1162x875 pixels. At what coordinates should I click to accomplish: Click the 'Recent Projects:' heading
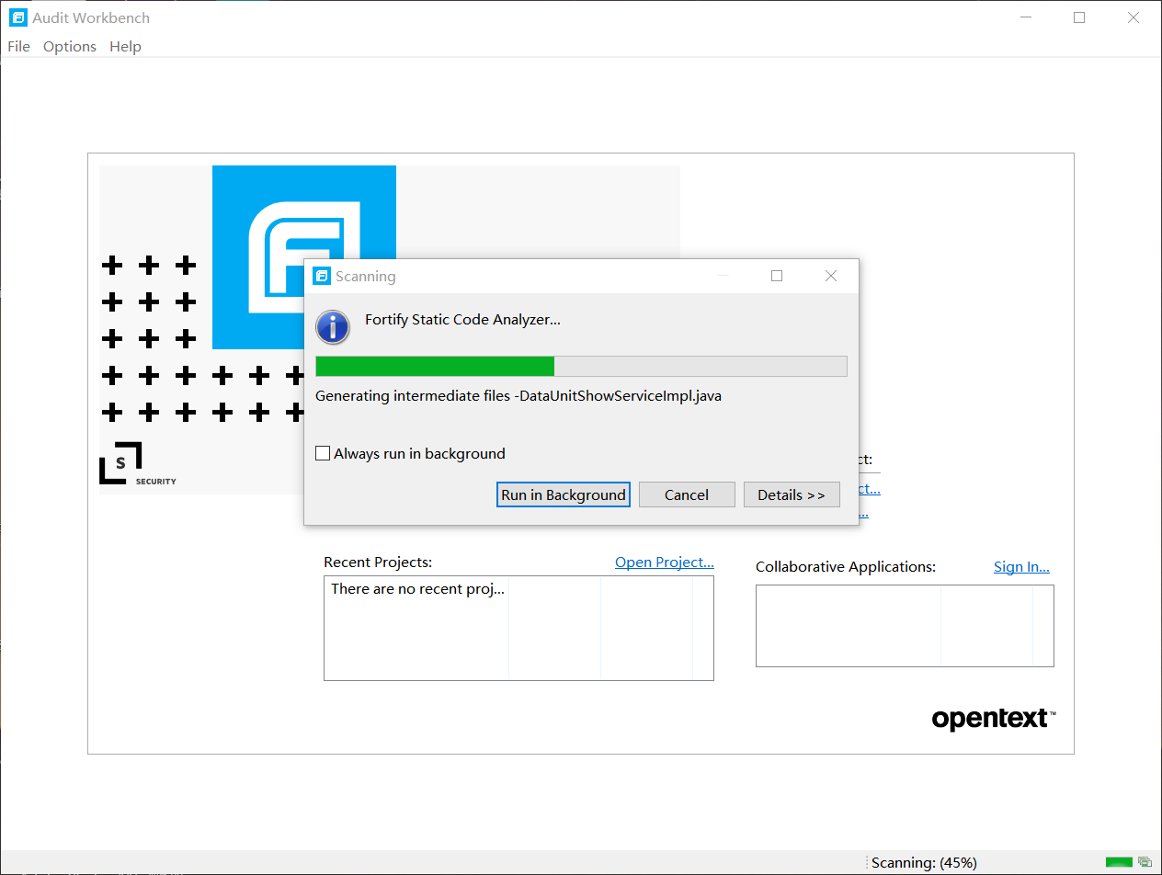(x=378, y=562)
